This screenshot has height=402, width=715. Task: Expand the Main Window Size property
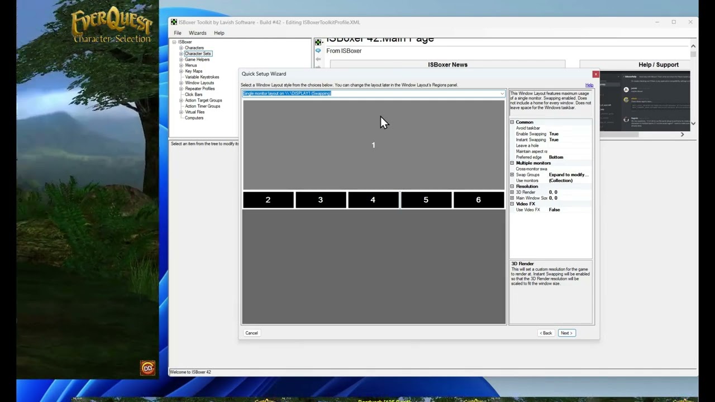(512, 198)
